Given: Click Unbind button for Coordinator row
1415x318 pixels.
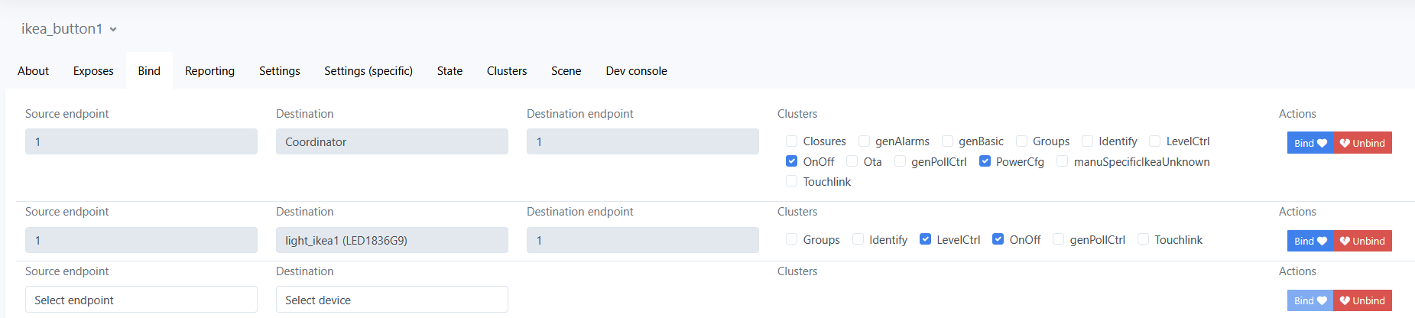Looking at the screenshot, I should 1362,143.
